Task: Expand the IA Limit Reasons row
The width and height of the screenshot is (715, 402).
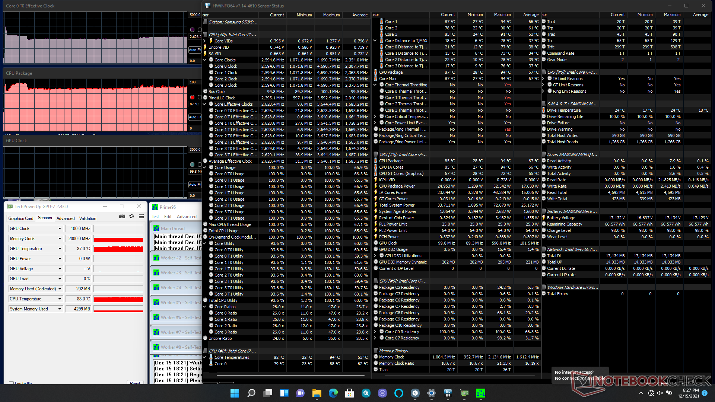Action: (543, 79)
